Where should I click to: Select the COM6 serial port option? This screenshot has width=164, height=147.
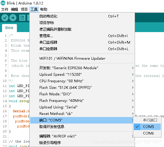pos(147,133)
